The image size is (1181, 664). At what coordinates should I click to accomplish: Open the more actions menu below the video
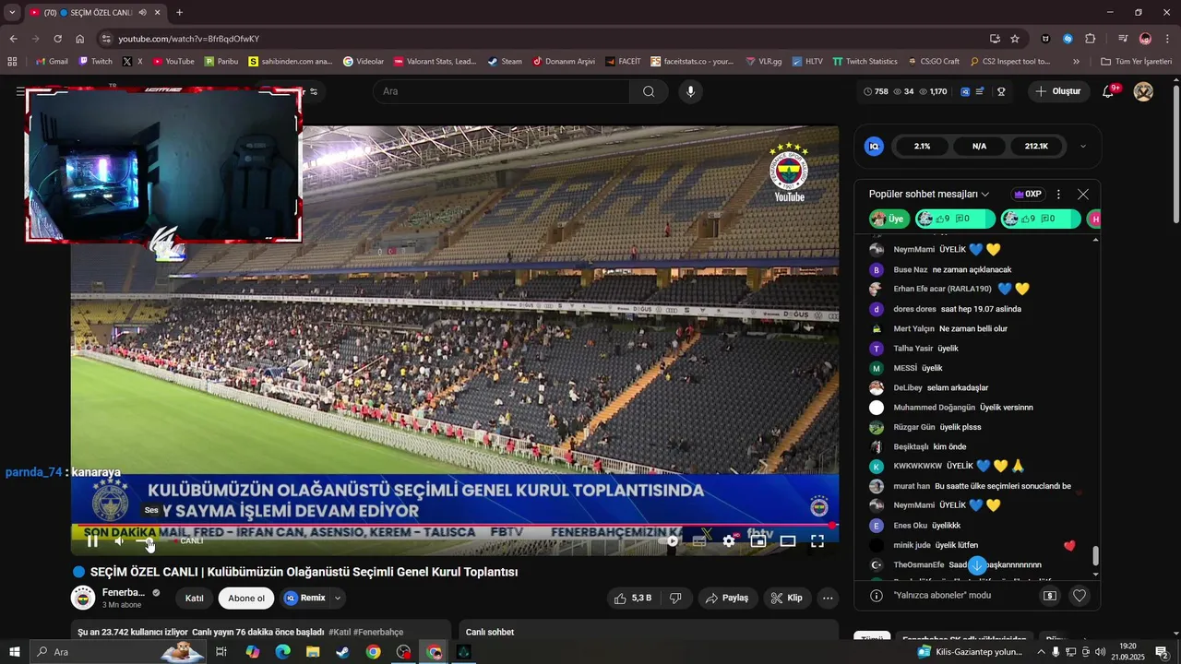point(828,598)
